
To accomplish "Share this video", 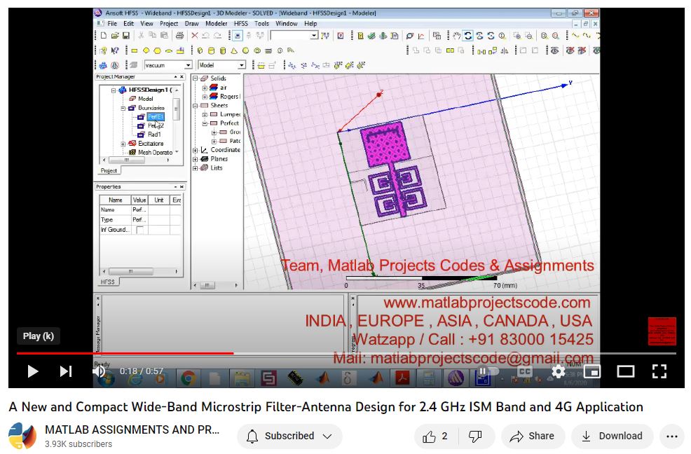I will [532, 436].
